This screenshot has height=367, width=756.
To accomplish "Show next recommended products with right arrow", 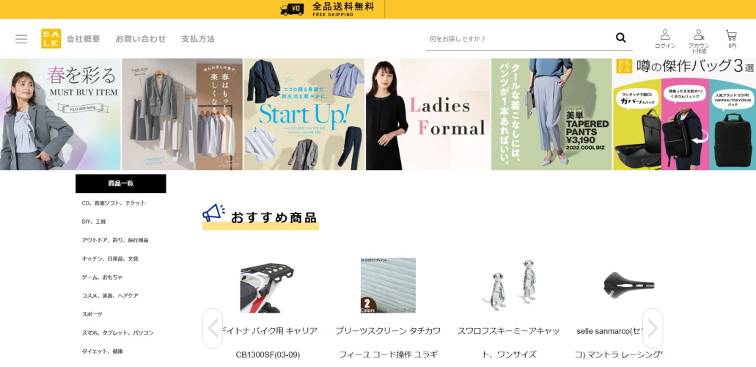I will click(653, 328).
